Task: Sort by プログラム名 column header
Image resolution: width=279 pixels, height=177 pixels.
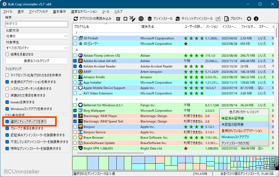Action: (x=106, y=27)
